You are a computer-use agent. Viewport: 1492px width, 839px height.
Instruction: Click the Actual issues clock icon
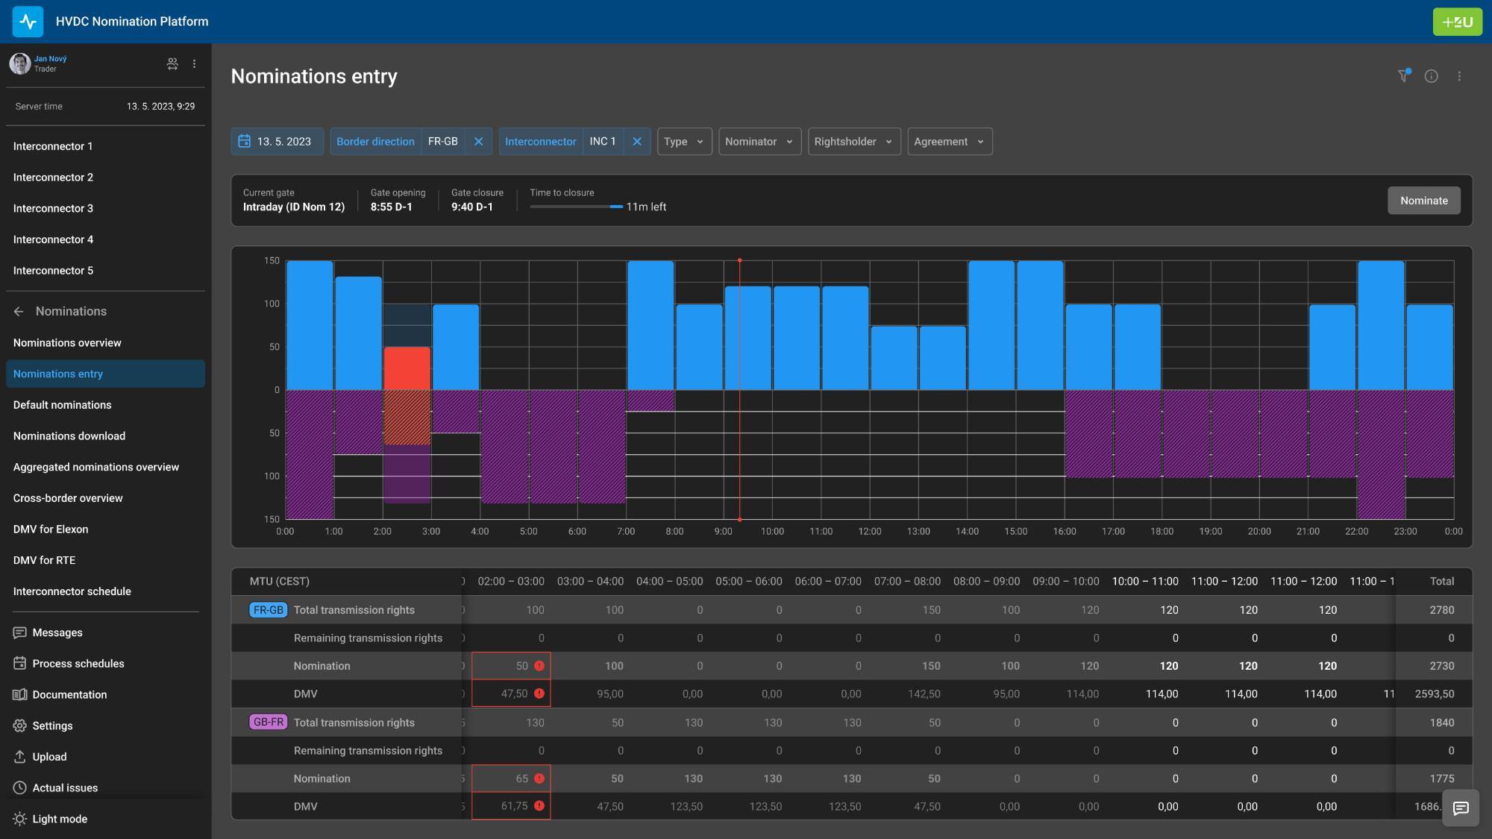tap(20, 788)
